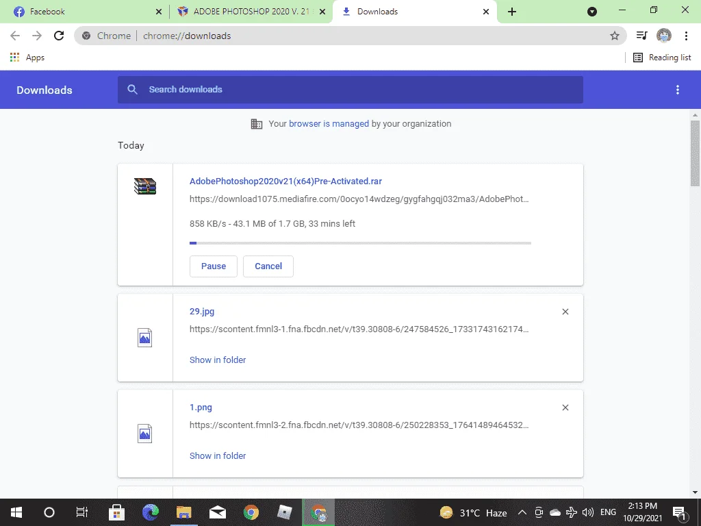Remove 1.png from the downloads list
The height and width of the screenshot is (526, 701).
pos(565,408)
